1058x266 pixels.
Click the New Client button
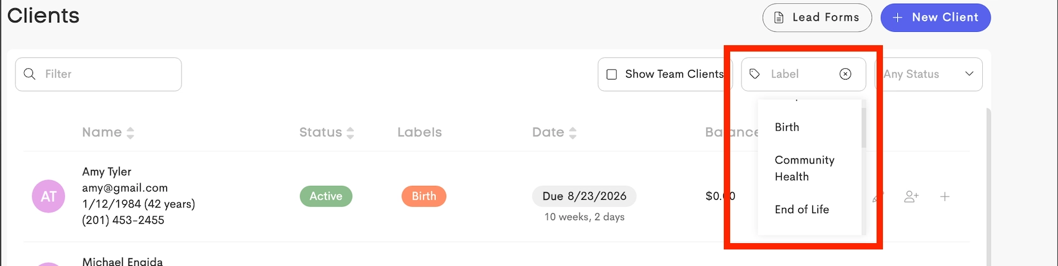(935, 18)
